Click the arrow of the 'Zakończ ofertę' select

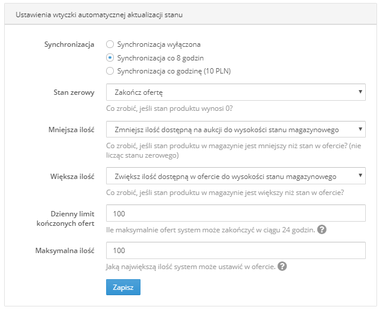[x=360, y=92]
